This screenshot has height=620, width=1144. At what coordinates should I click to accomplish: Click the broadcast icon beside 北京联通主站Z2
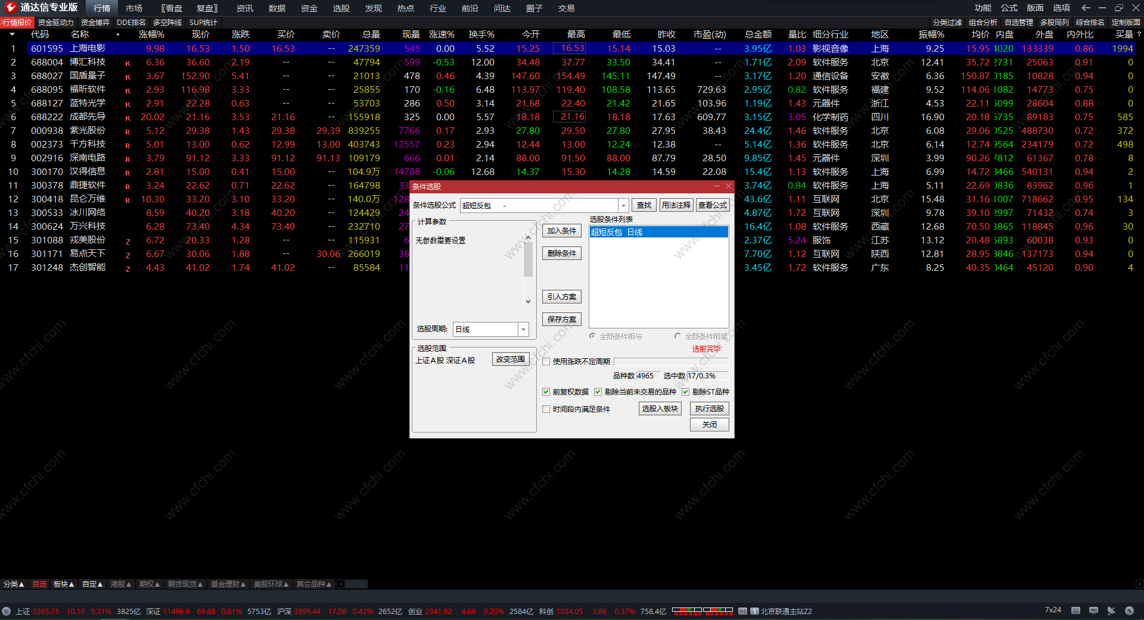tap(742, 611)
